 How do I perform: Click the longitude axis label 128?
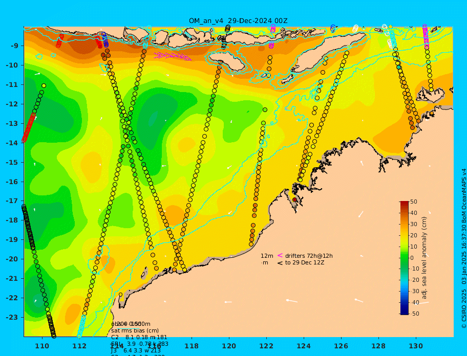[x=378, y=346]
